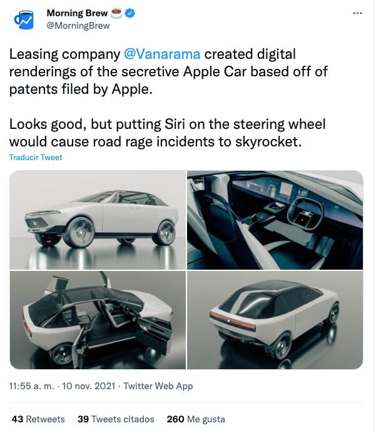Open the interior steering wheel image
This screenshot has width=376, height=433.
pos(275,220)
